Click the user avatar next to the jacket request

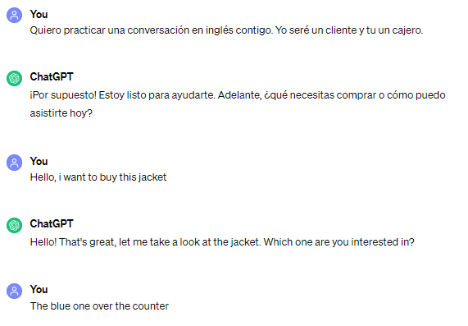[14, 163]
